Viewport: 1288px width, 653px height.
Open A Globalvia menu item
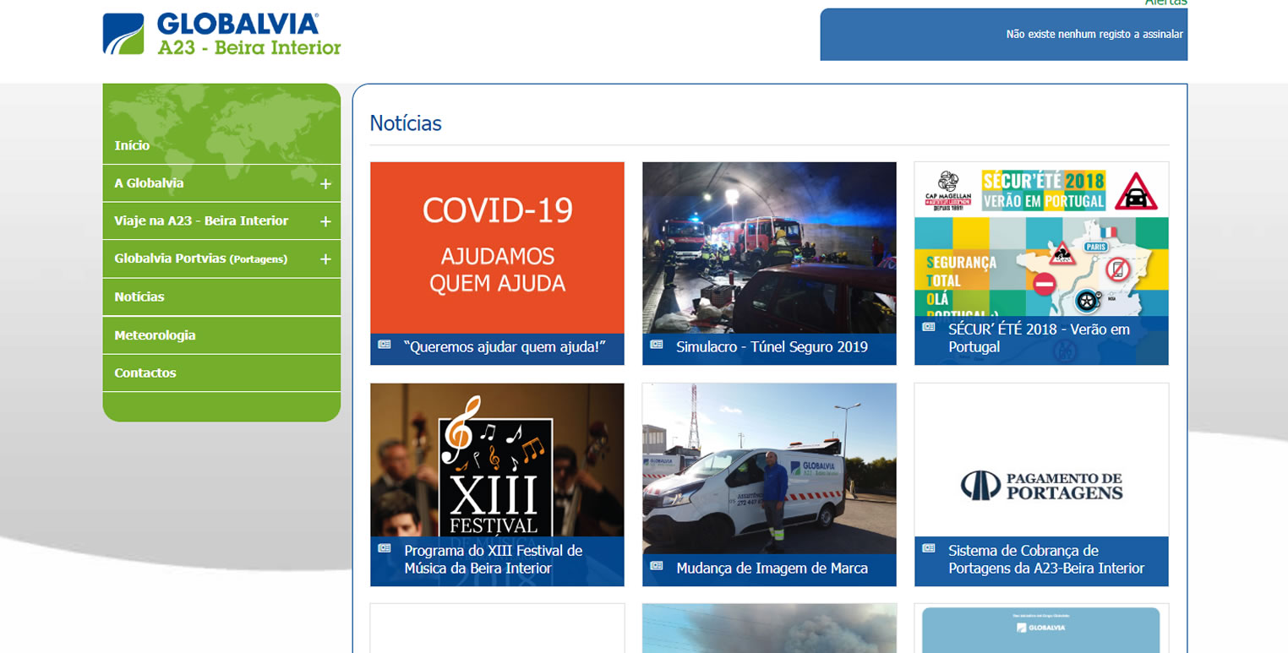149,183
